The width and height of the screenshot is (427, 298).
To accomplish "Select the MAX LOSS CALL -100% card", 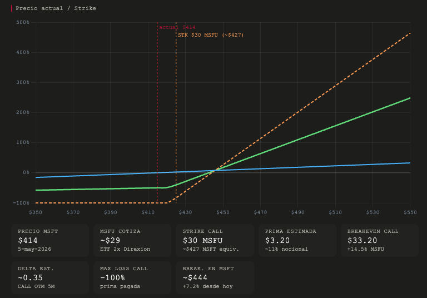I will point(132,277).
